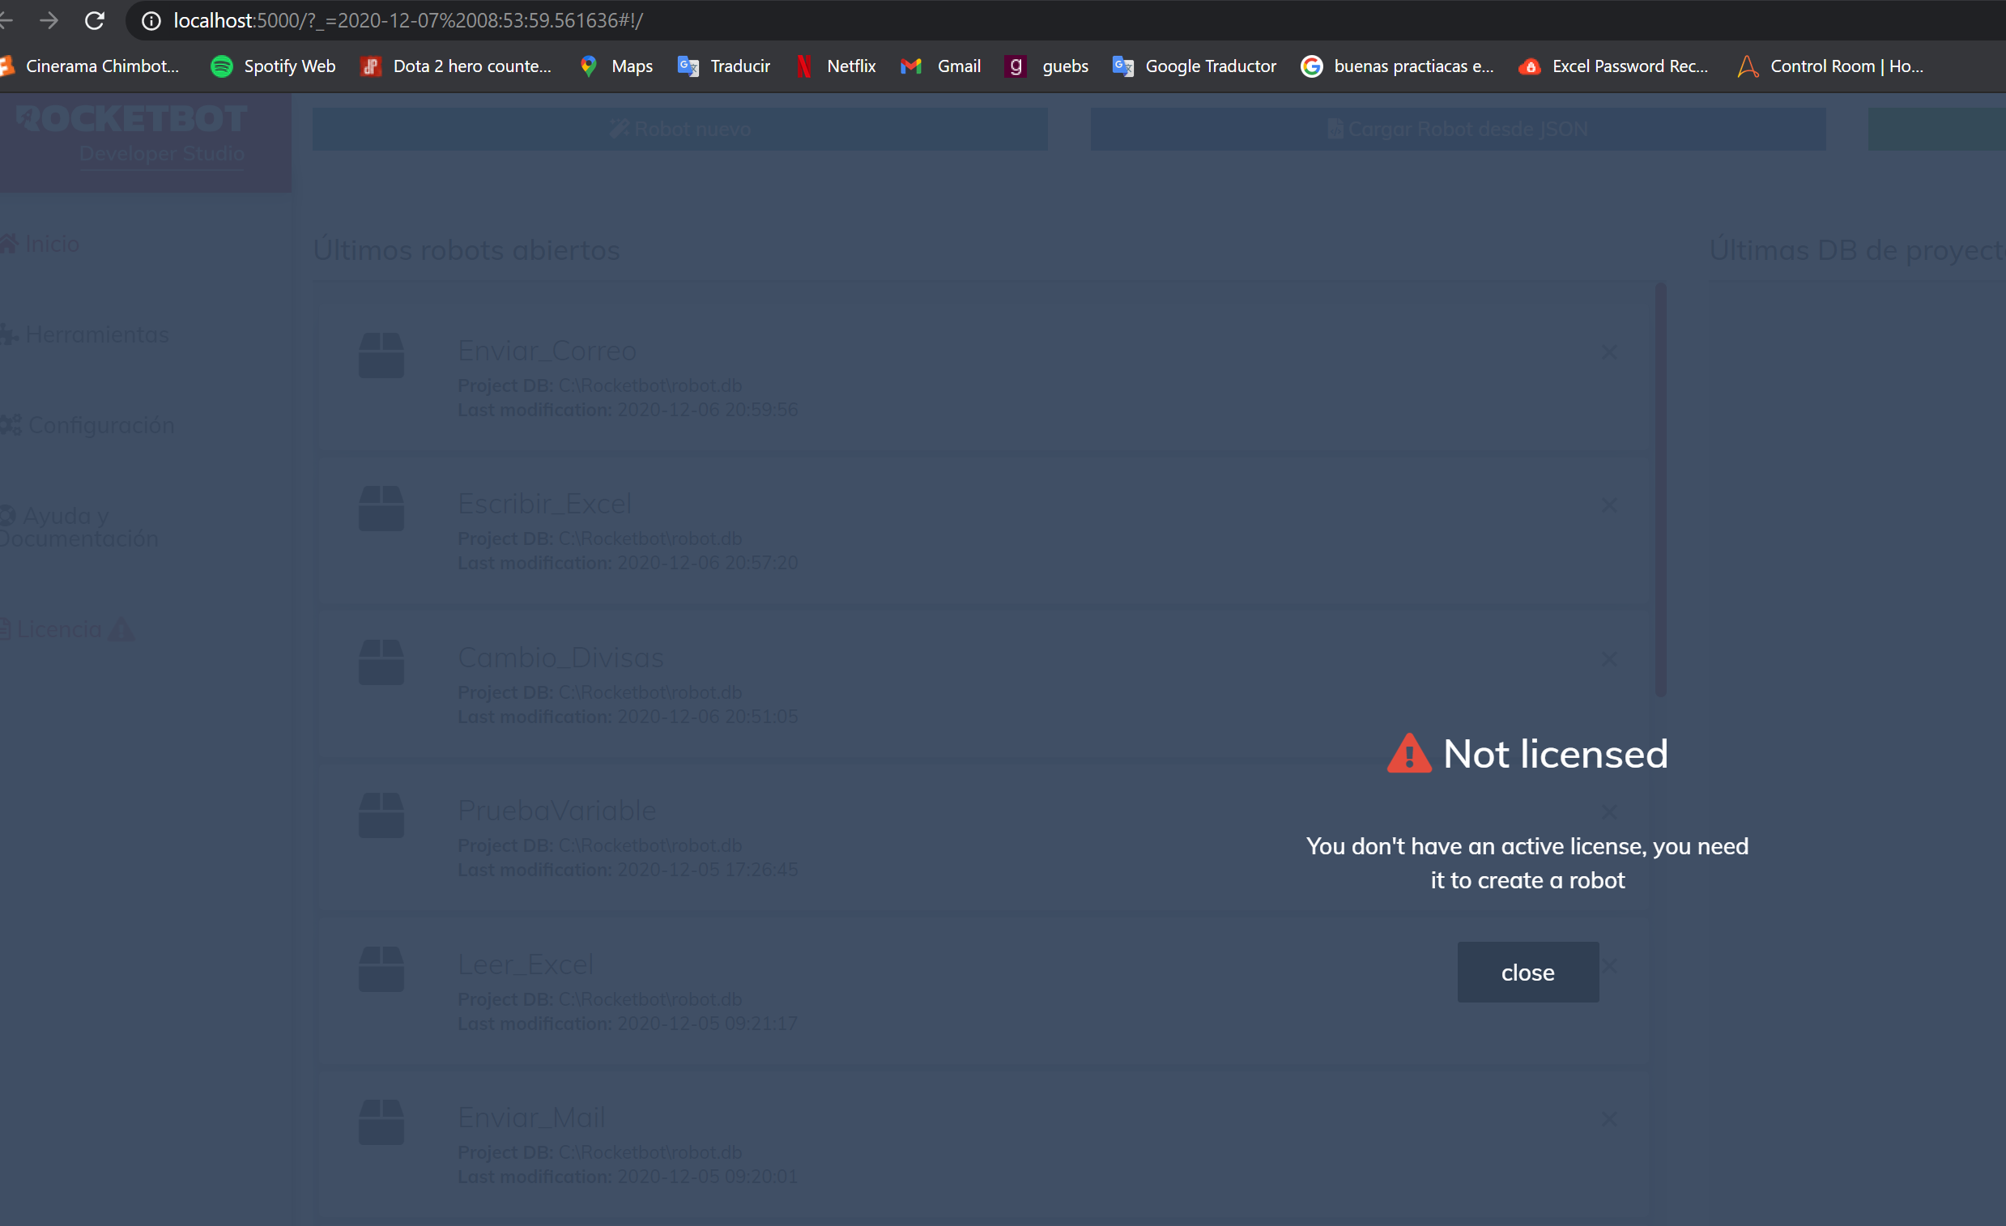This screenshot has height=1226, width=2006.
Task: Open the Herramientas sidebar item
Action: 96,334
